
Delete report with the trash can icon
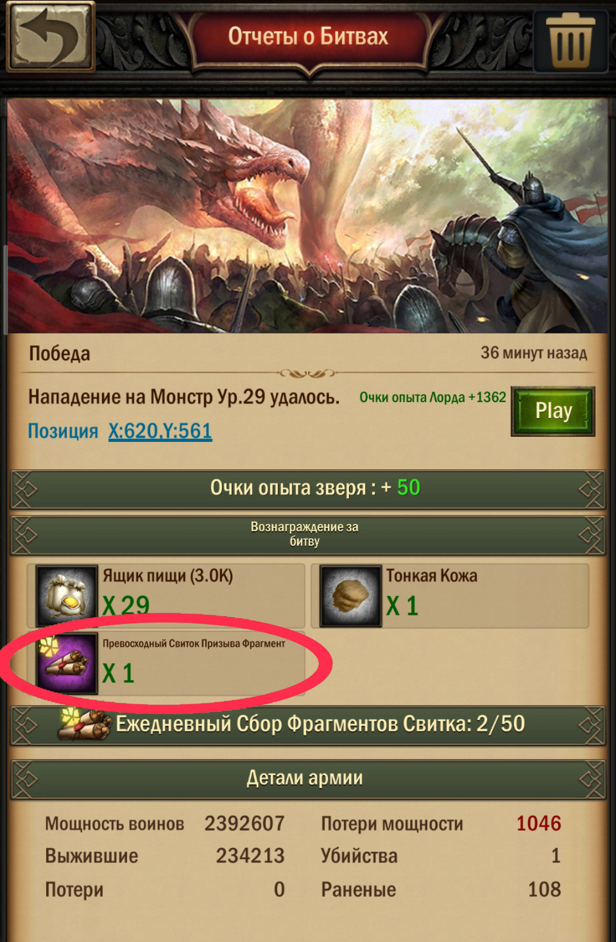click(x=570, y=38)
